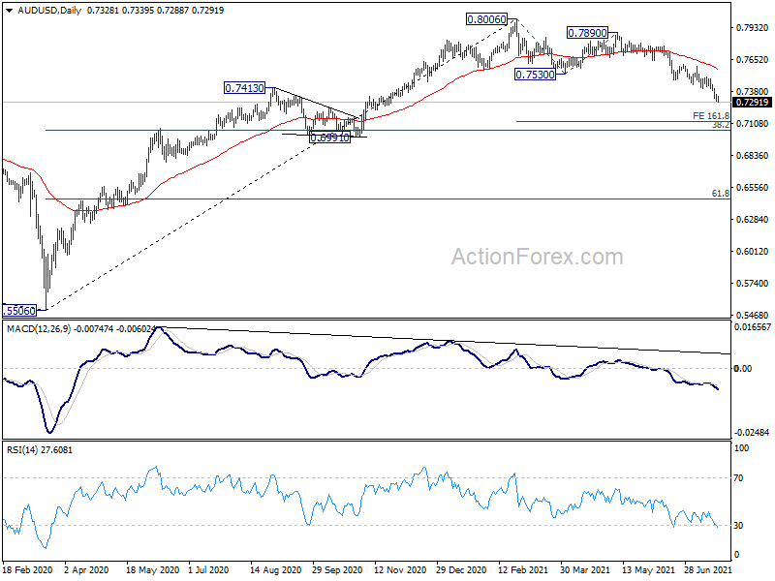This screenshot has width=775, height=581.
Task: Click the 2 Apr 2020 date label
Action: tap(86, 570)
